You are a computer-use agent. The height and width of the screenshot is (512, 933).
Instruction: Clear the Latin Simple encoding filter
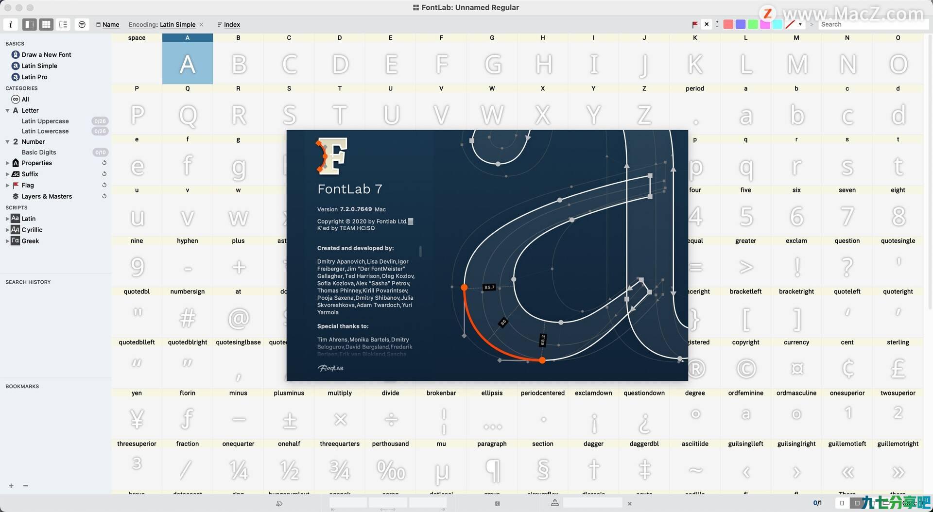(x=201, y=24)
